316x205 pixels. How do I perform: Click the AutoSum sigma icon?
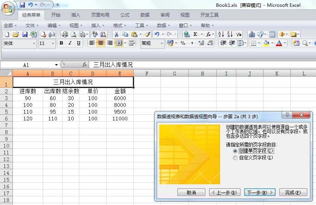tap(195, 34)
